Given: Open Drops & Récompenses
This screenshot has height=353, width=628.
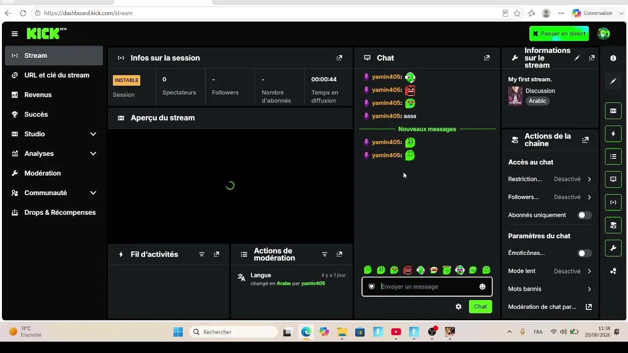Looking at the screenshot, I should click(x=54, y=213).
